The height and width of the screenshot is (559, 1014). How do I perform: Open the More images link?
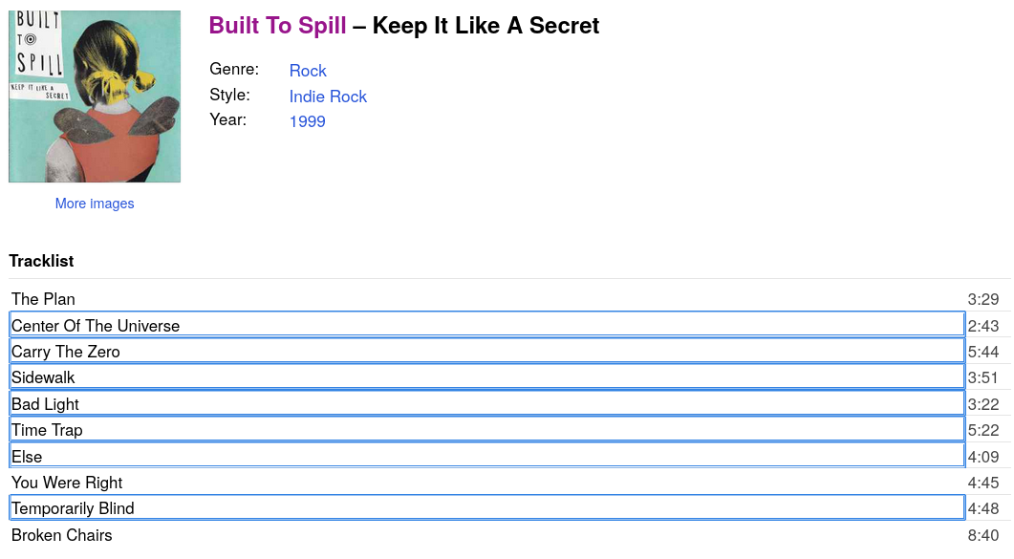tap(95, 204)
